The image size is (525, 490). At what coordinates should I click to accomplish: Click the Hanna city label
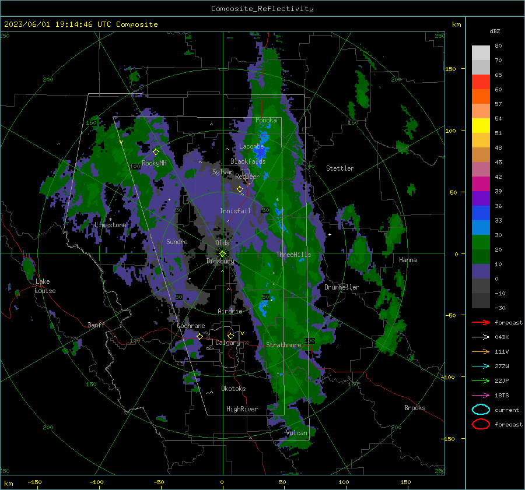click(x=408, y=260)
